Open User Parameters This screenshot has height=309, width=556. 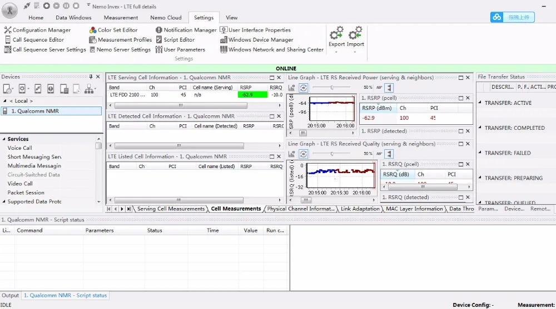[x=180, y=49]
